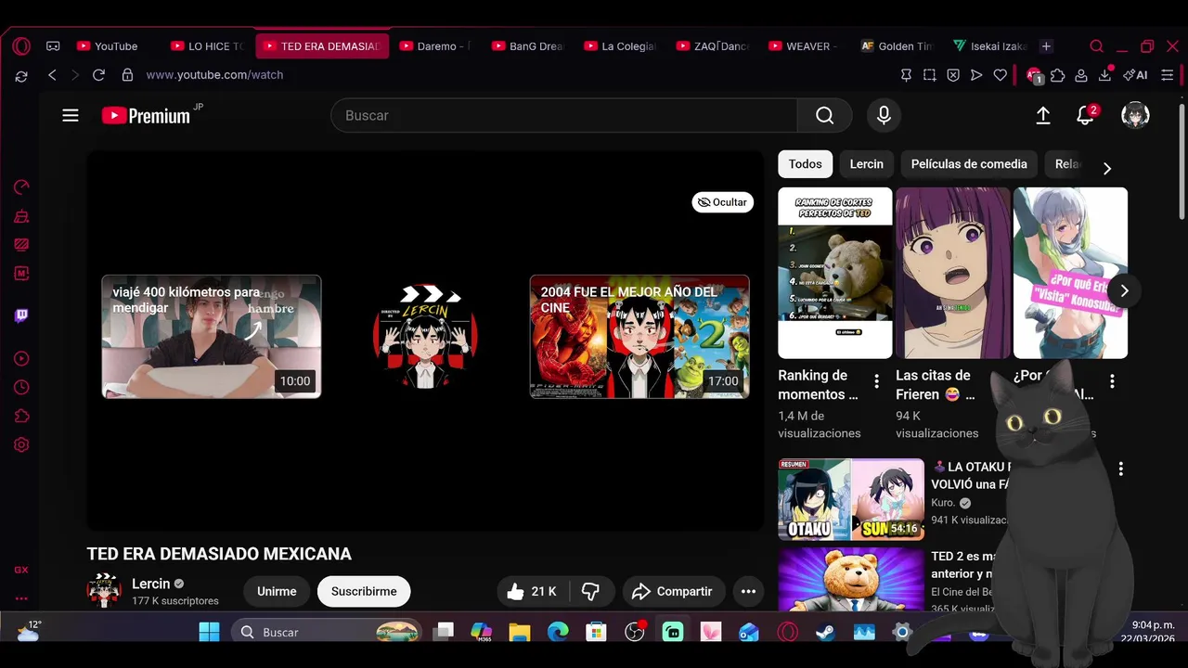The width and height of the screenshot is (1188, 668).
Task: Open GX Control speedometer in sidebar
Action: (21, 187)
